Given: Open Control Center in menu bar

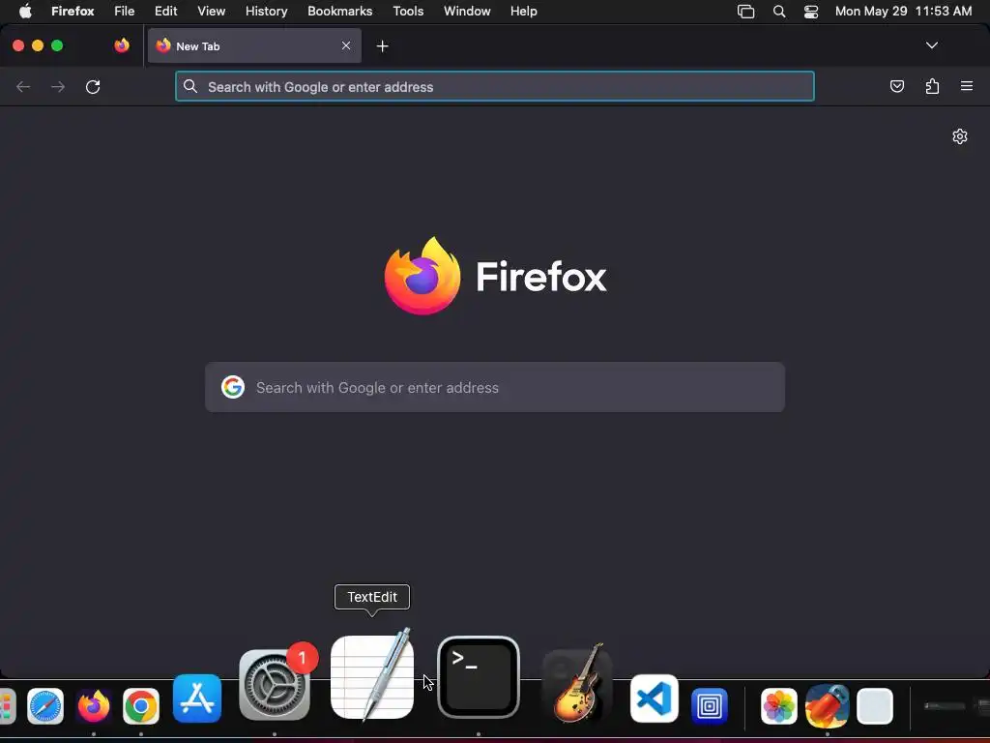Looking at the screenshot, I should [x=811, y=12].
